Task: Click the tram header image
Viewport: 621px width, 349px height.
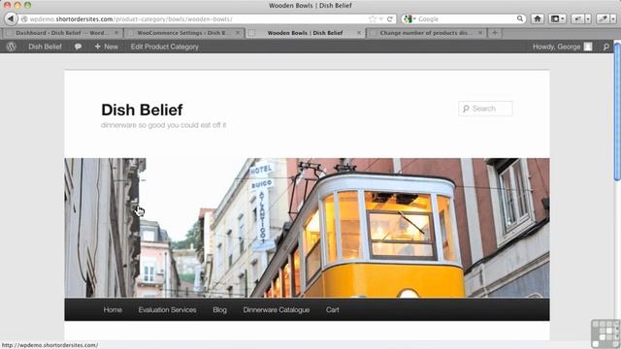Action: (x=307, y=228)
